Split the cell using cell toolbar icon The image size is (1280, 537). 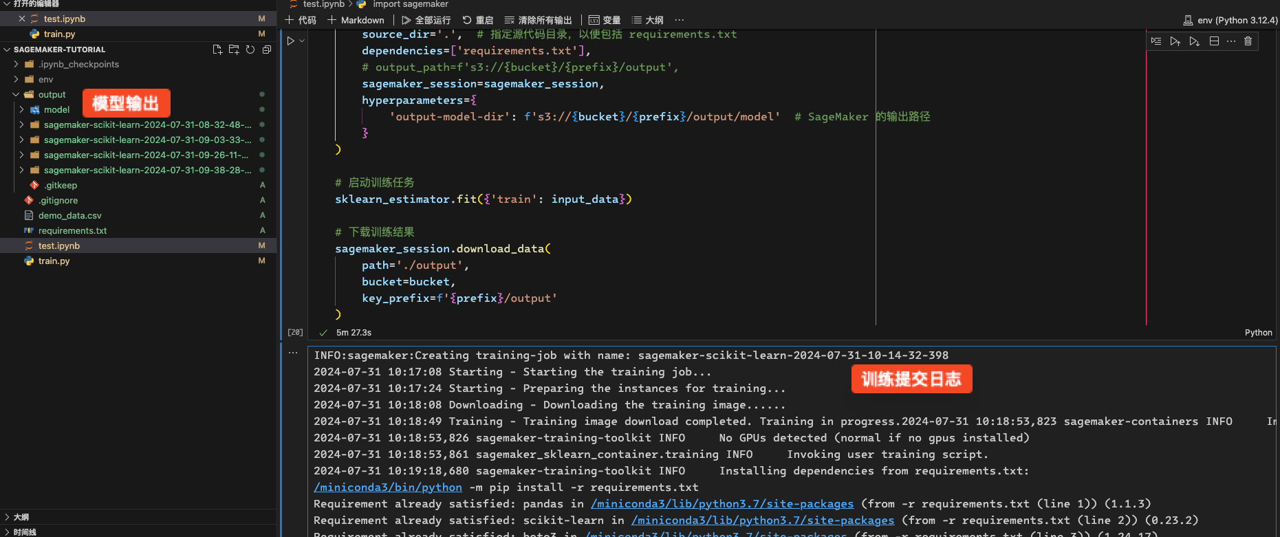[1214, 41]
